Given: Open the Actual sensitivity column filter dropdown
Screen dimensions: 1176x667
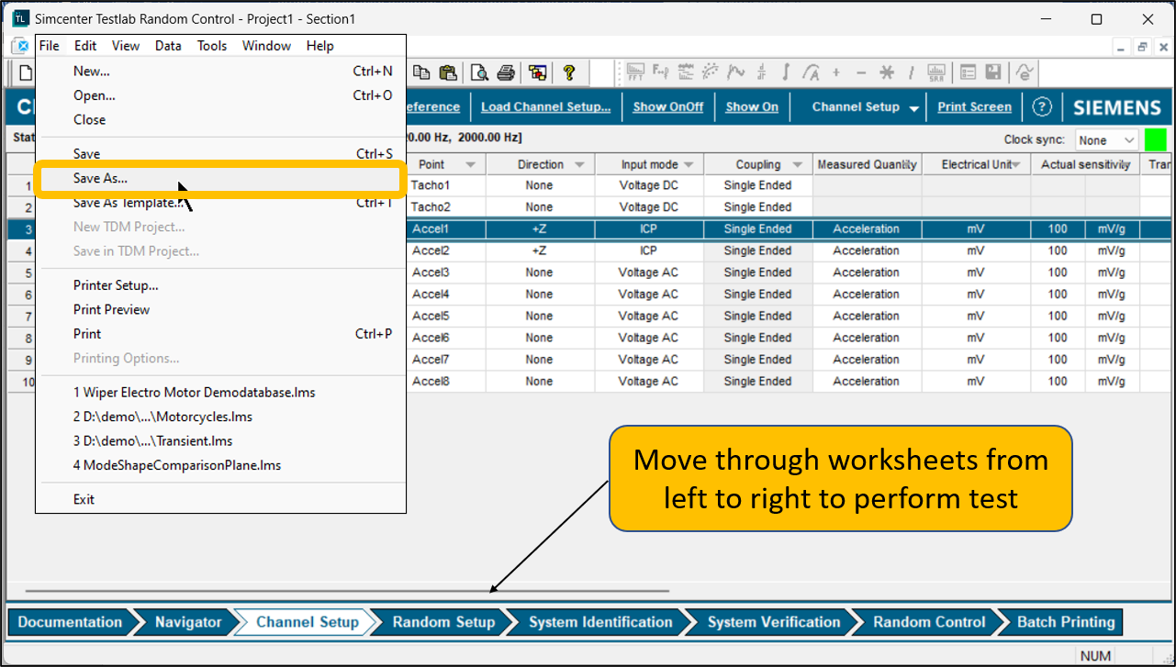Looking at the screenshot, I should tap(1126, 165).
